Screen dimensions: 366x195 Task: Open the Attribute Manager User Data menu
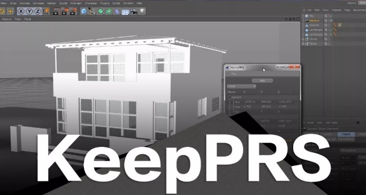pyautogui.click(x=331, y=122)
